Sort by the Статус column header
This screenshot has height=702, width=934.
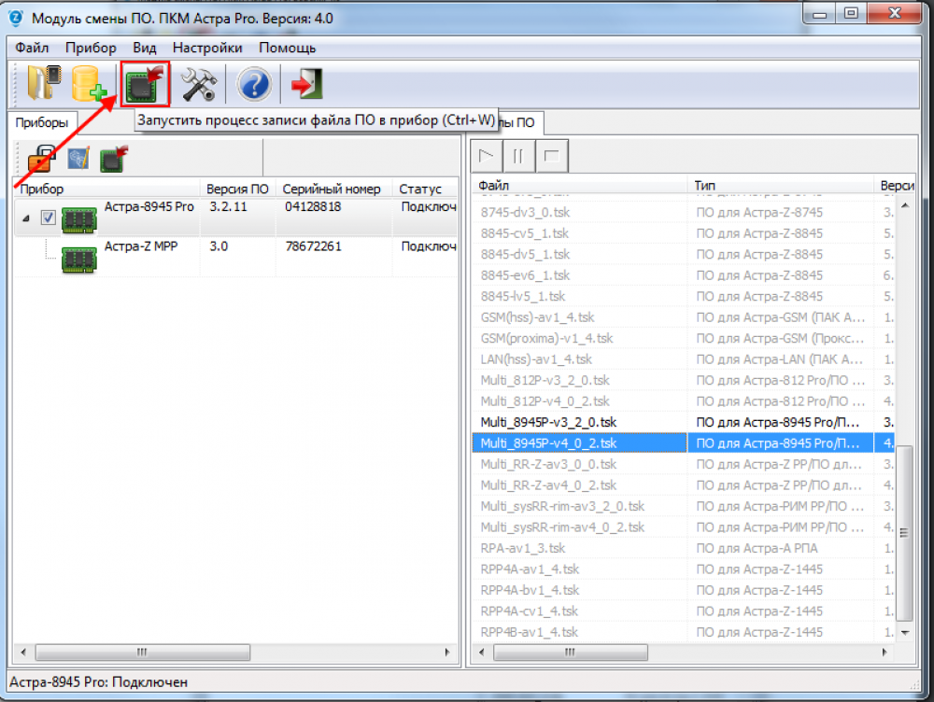(x=425, y=189)
